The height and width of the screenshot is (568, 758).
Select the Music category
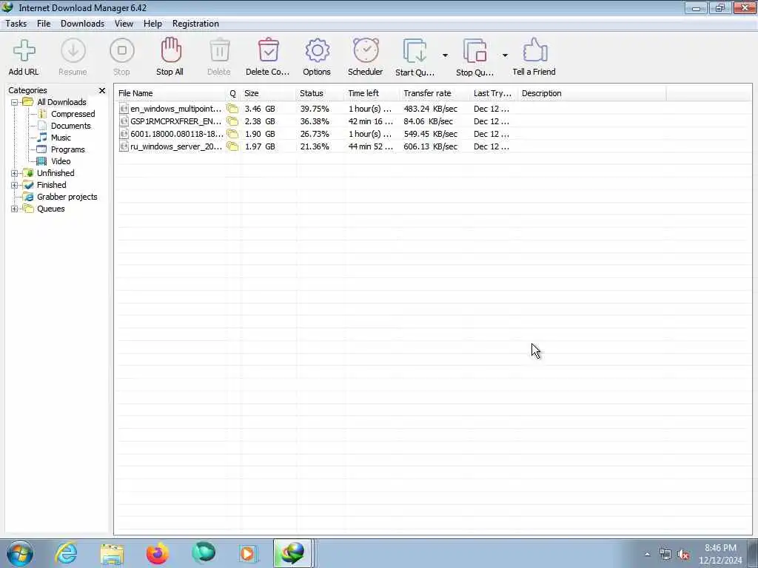pyautogui.click(x=61, y=138)
